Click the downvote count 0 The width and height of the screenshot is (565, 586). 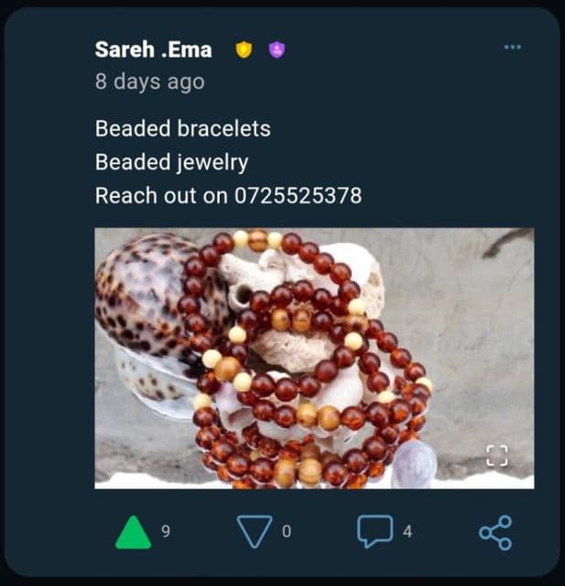287,531
